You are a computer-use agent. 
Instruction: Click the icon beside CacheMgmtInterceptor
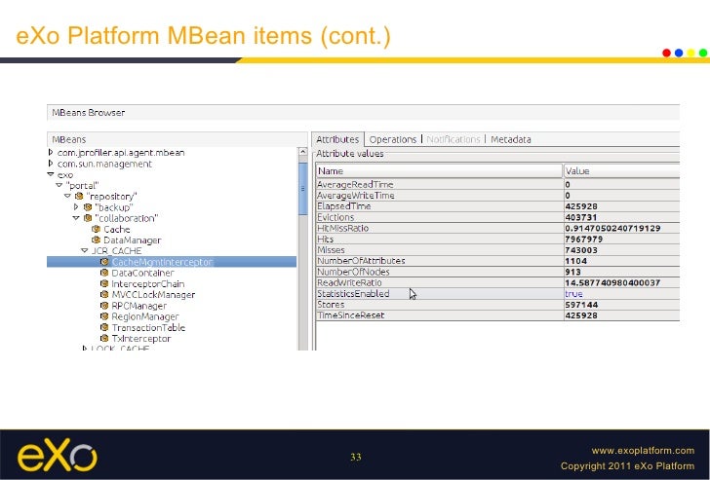pyautogui.click(x=104, y=262)
